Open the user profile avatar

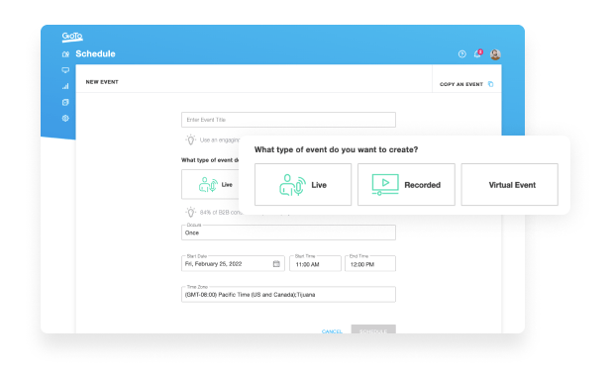495,54
